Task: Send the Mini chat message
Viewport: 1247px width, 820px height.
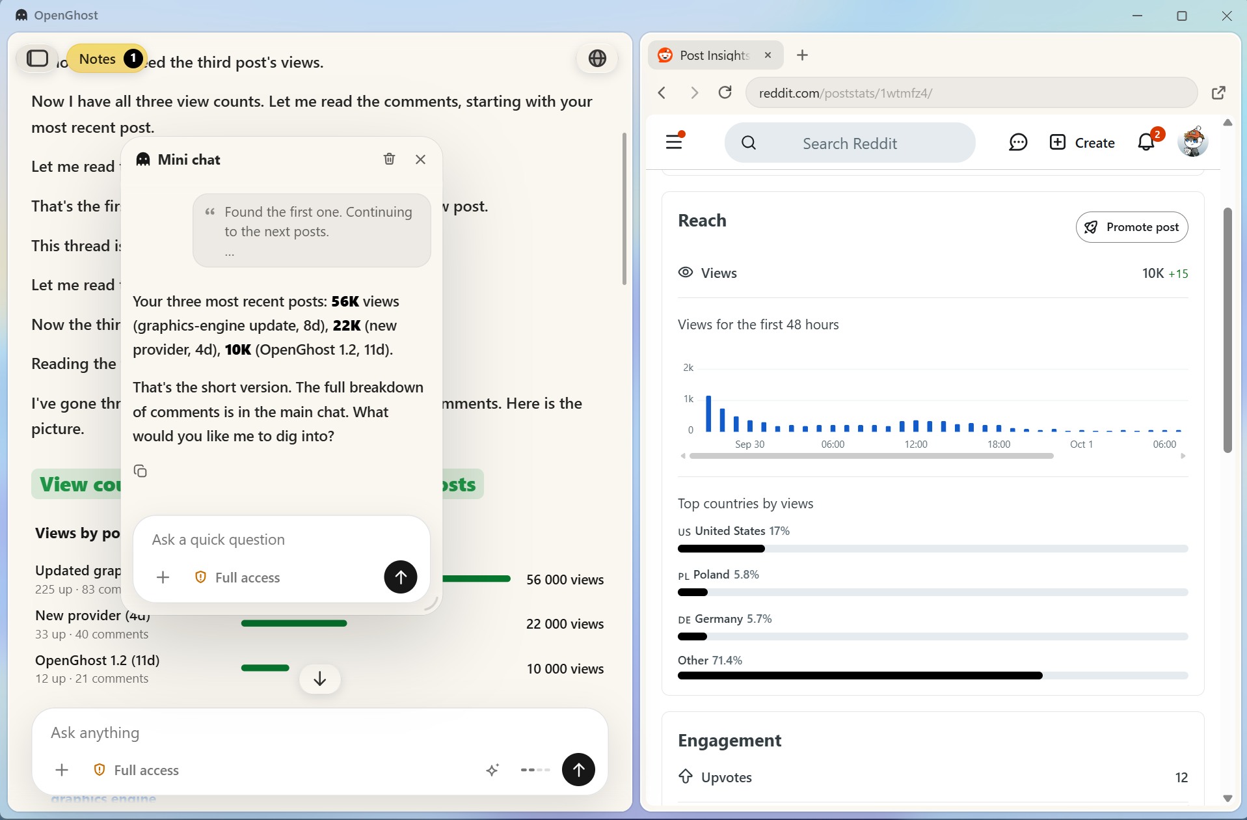Action: tap(400, 577)
